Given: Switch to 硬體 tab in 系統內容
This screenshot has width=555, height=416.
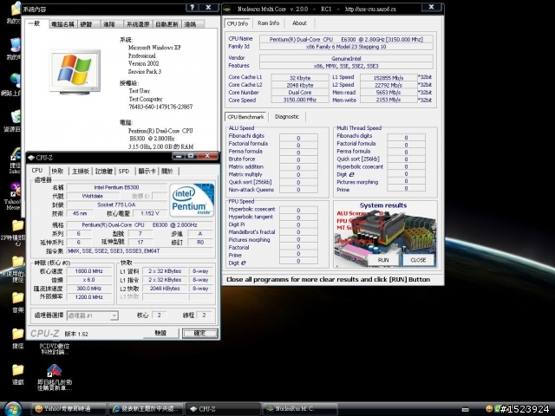Looking at the screenshot, I should point(87,24).
